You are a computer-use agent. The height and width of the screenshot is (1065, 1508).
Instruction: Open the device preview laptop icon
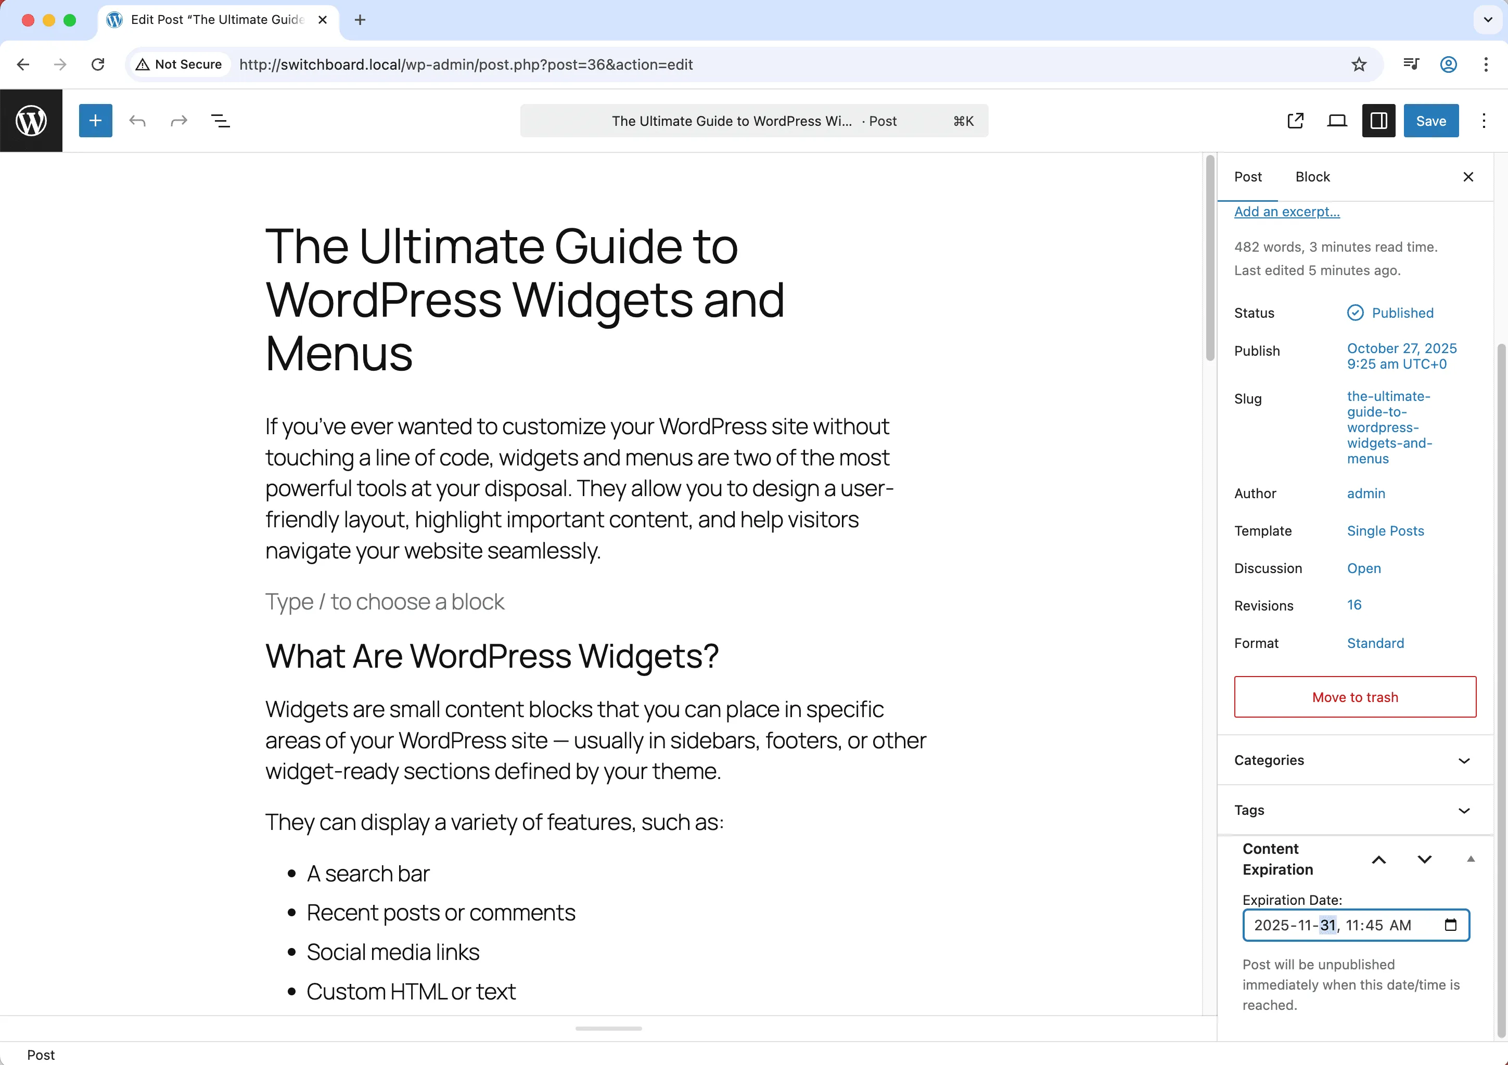pyautogui.click(x=1337, y=121)
